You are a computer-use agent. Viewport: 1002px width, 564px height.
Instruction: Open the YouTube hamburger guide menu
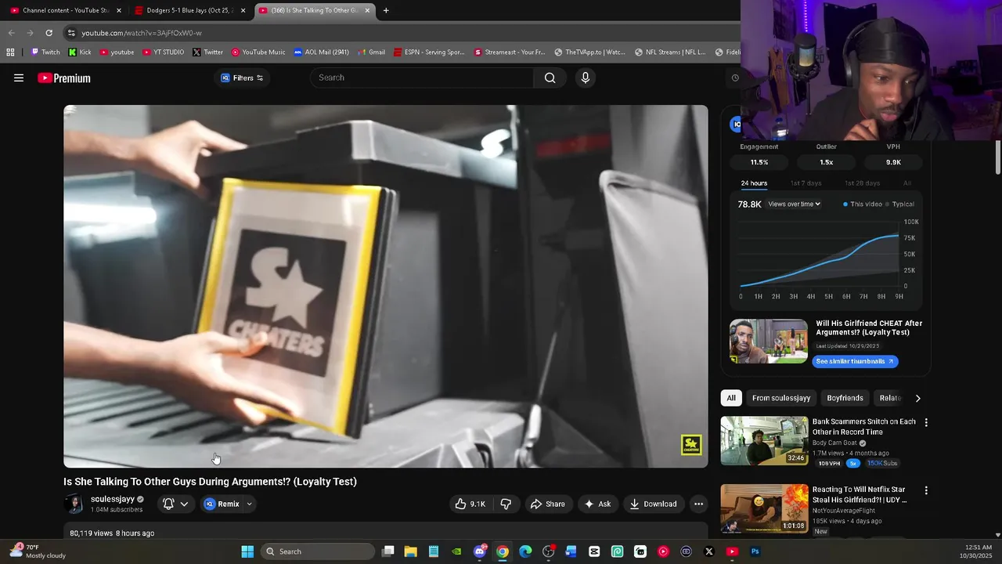(x=19, y=78)
